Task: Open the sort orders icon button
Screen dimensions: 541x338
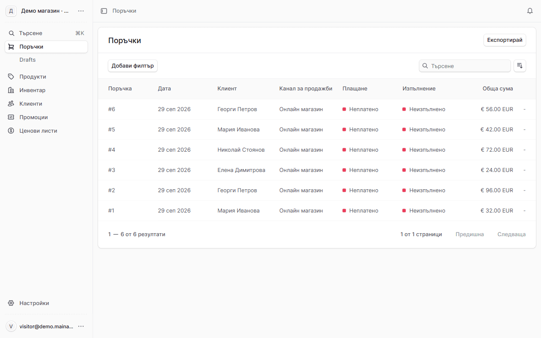Action: point(520,66)
